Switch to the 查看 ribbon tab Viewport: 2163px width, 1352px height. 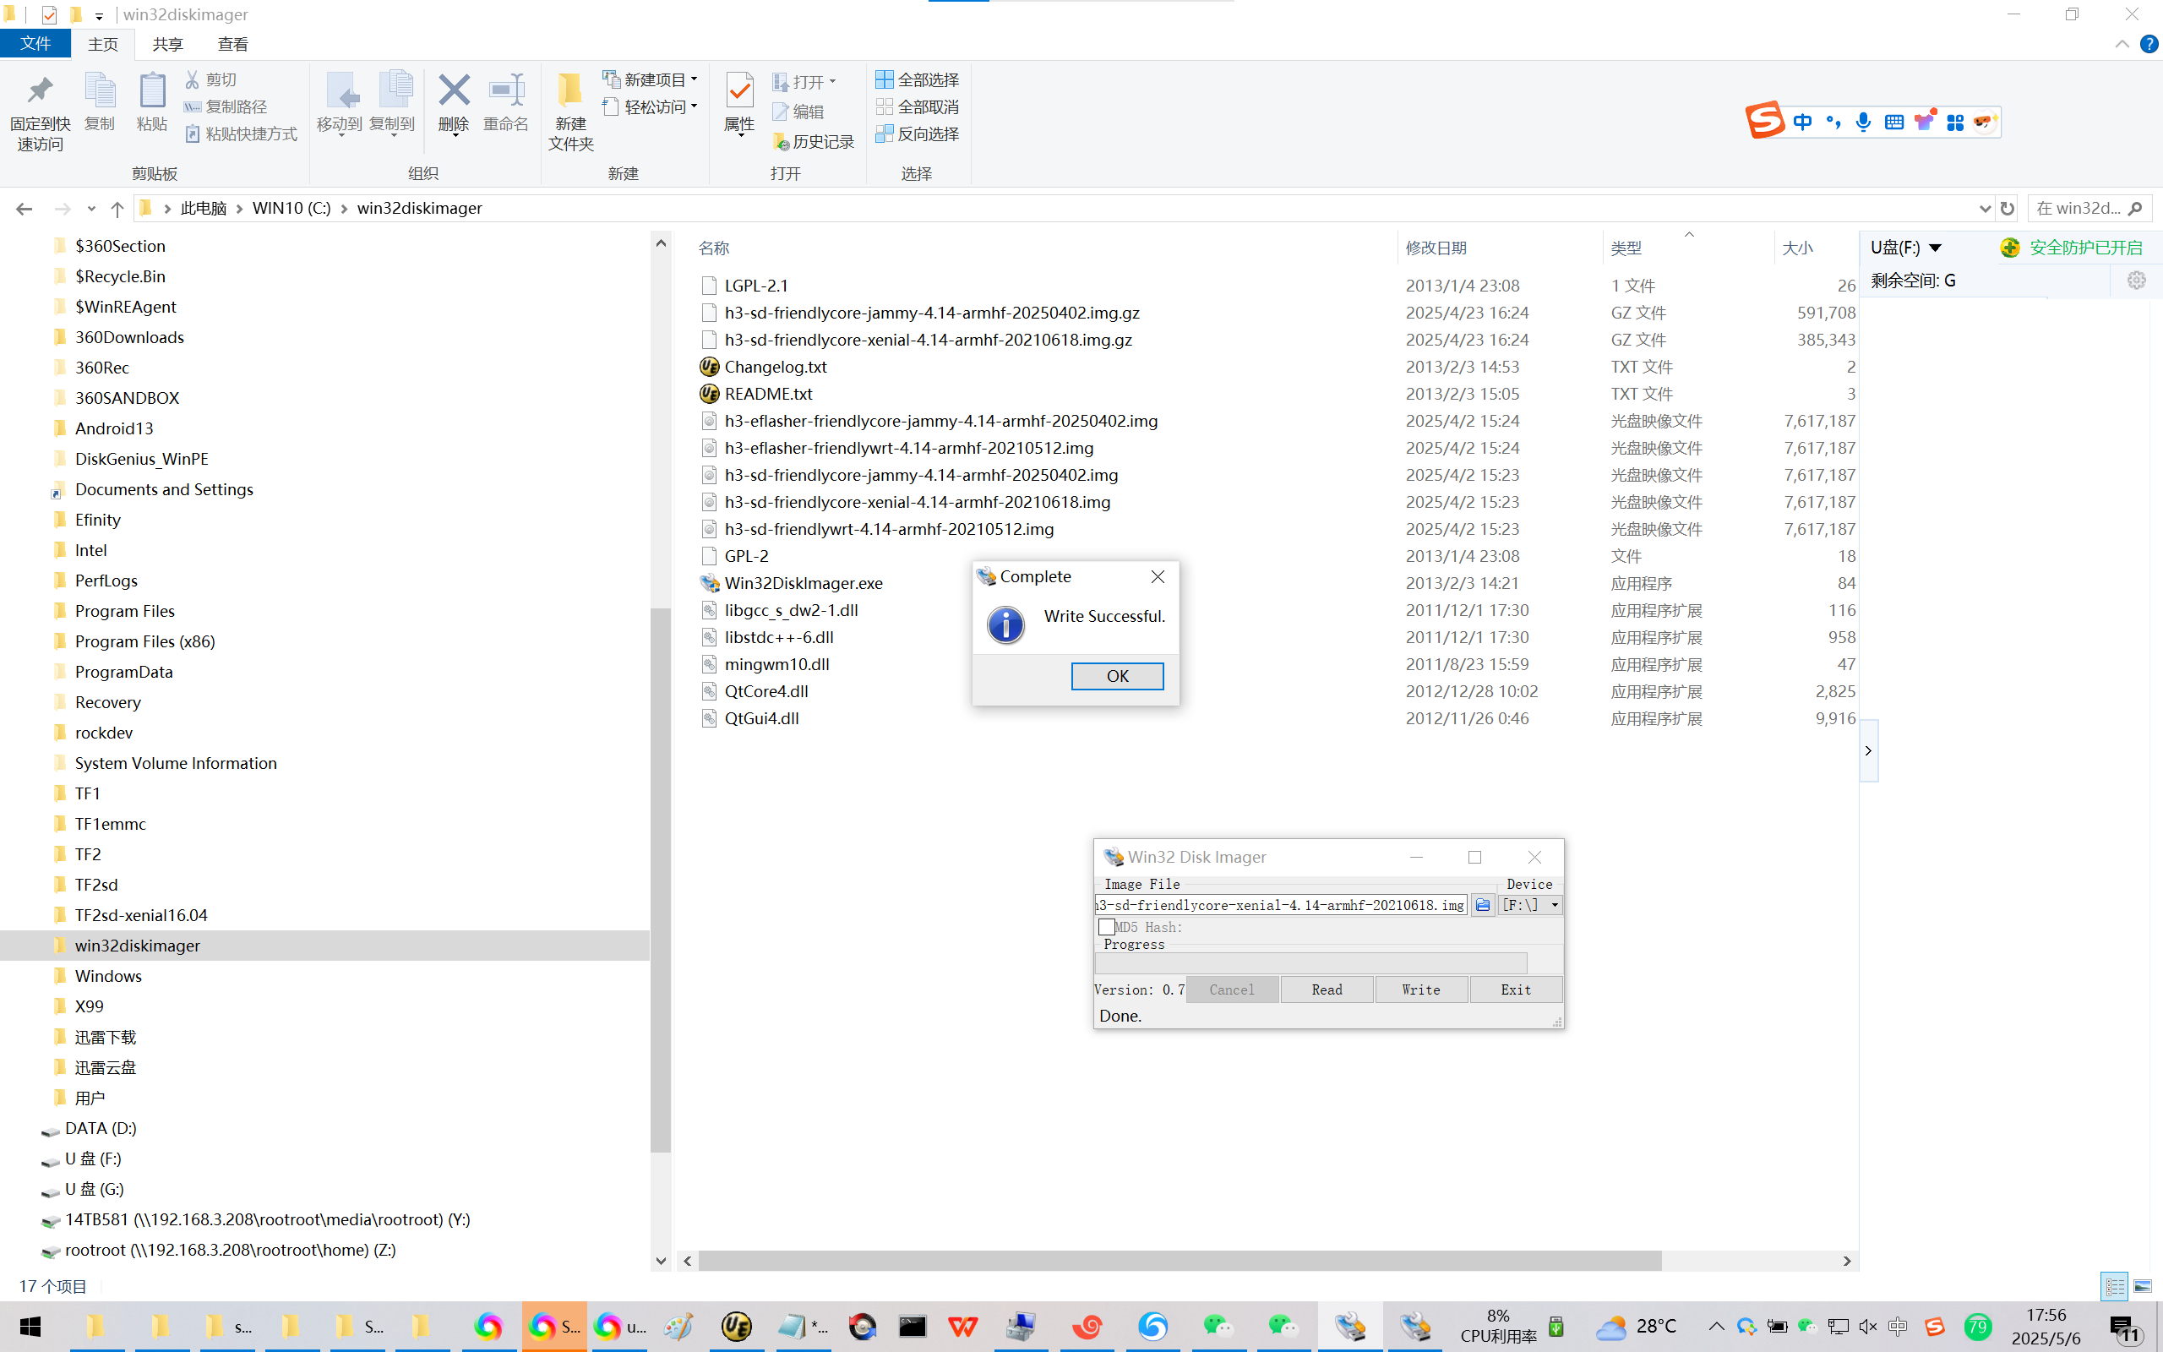tap(232, 44)
